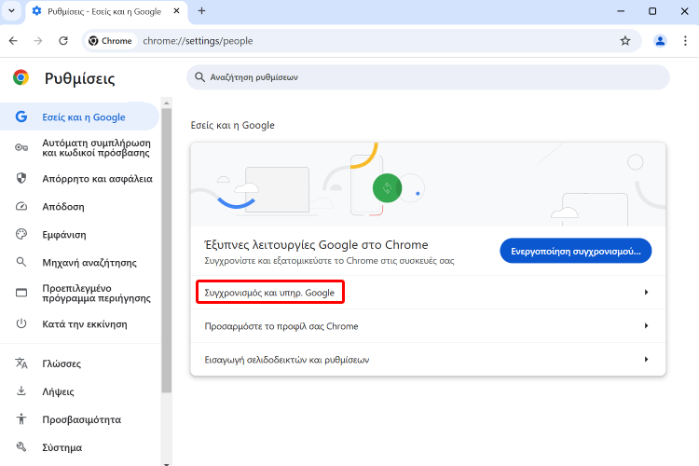Open Γλώσσες settings
This screenshot has height=466, width=699.
(x=80, y=363)
